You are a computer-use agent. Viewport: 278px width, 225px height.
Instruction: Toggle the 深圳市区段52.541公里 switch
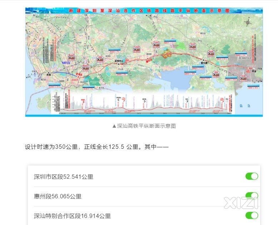(252, 176)
